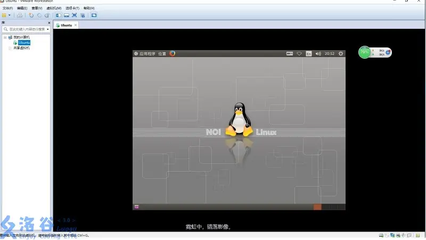Screen dimensions: 426x240
Task: Click the show desktop icon in guest bottom panel
Action: point(137,207)
